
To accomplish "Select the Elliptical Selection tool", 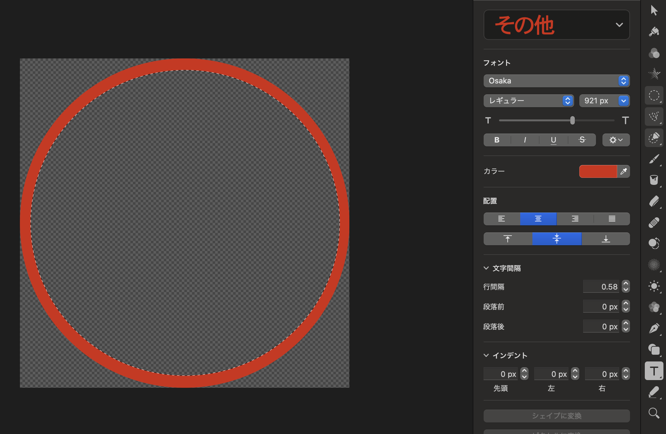I will 654,95.
